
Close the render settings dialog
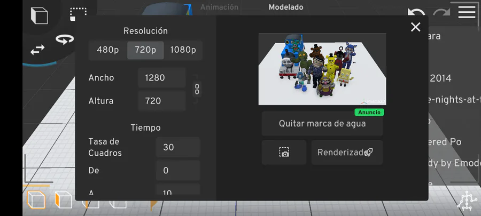click(x=416, y=27)
